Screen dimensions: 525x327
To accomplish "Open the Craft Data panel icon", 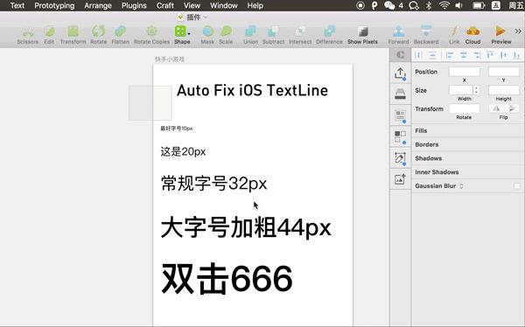I will [x=400, y=115].
